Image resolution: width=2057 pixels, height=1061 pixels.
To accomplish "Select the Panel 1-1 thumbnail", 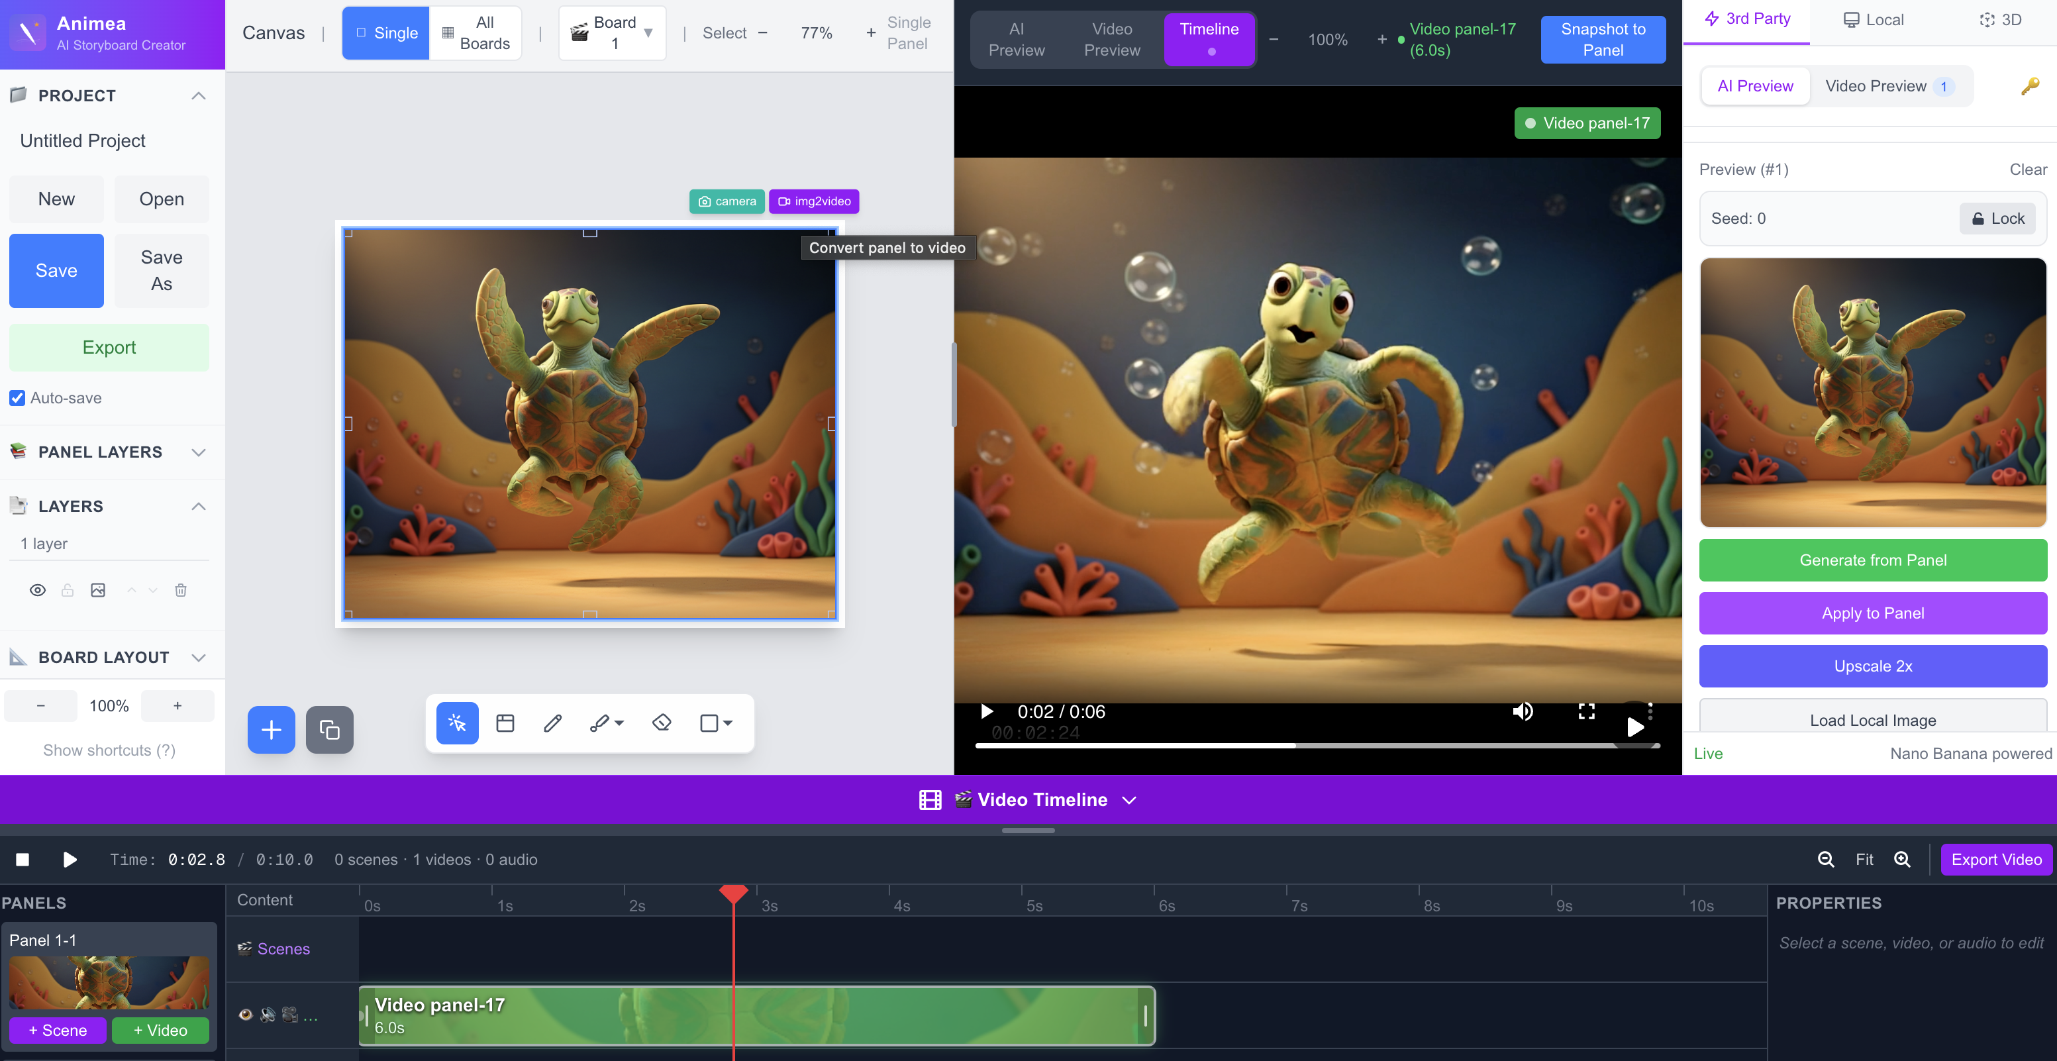I will point(109,983).
